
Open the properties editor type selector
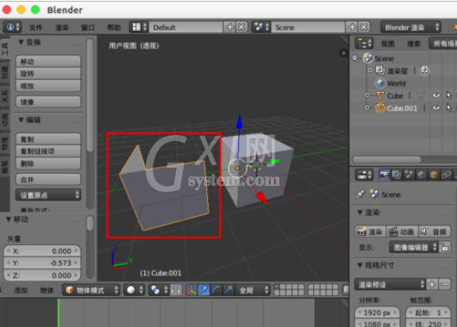(x=364, y=176)
